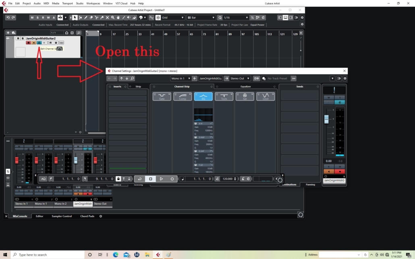Screen dimensions: 415x259
Task: Open the Transport menu
Action: 68,4
